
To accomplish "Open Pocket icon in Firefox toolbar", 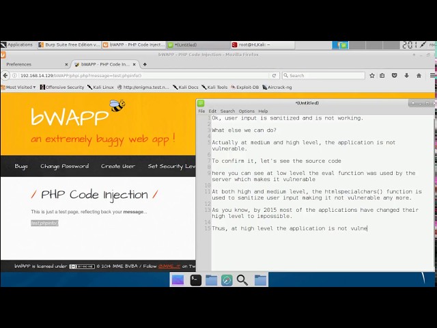I will click(395, 76).
